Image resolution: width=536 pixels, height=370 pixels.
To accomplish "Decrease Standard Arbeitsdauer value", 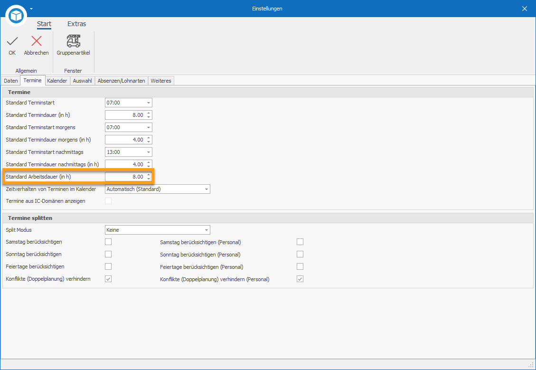I will coord(148,179).
